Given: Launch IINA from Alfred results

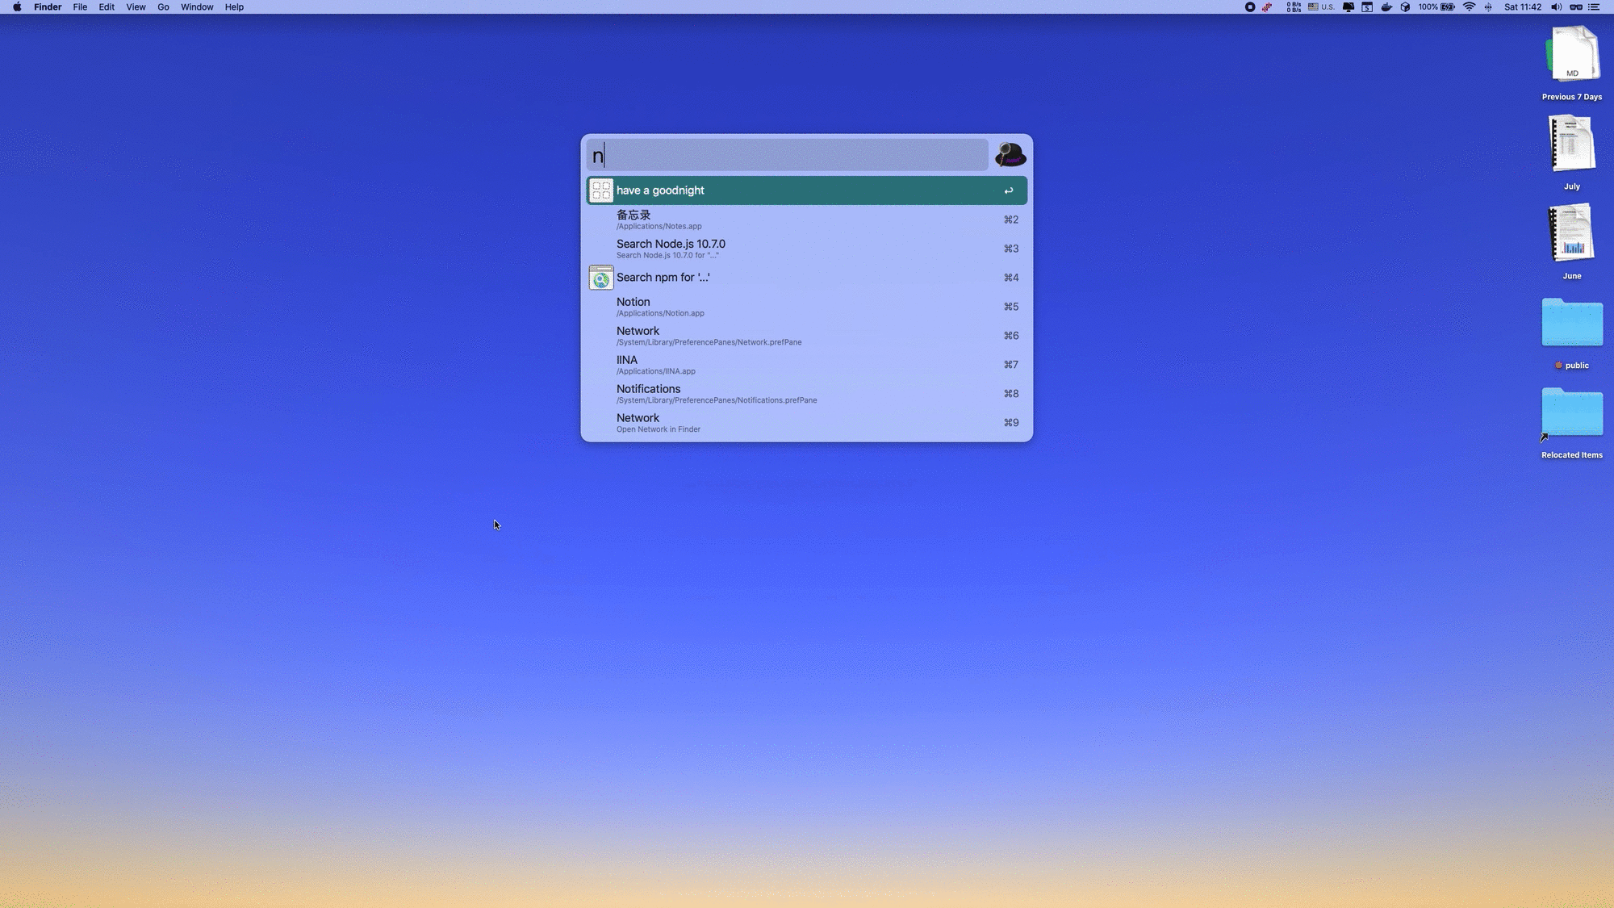Looking at the screenshot, I should coord(806,365).
